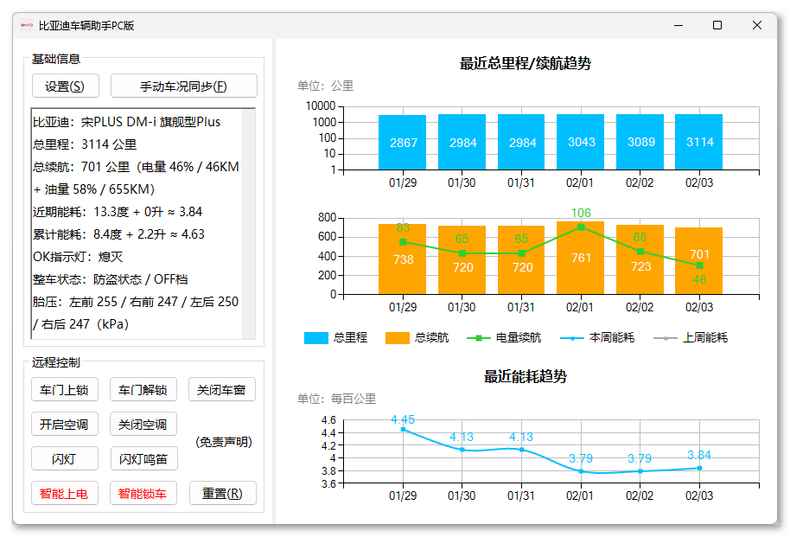Open the 设置(S) settings button

click(65, 86)
